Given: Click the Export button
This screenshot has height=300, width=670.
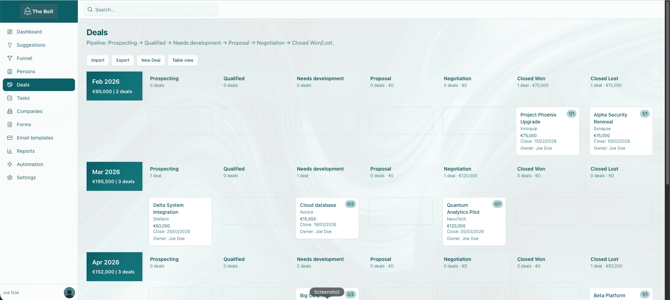Looking at the screenshot, I should (x=123, y=60).
